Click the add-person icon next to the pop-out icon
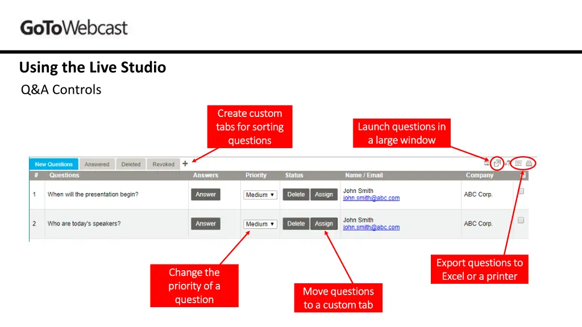This screenshot has width=582, height=327. tap(508, 163)
